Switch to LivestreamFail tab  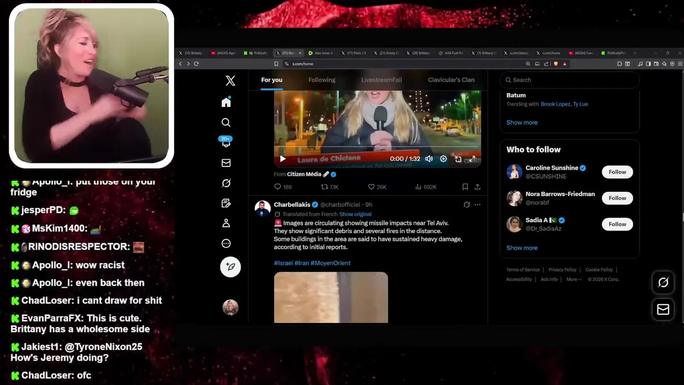click(x=382, y=80)
